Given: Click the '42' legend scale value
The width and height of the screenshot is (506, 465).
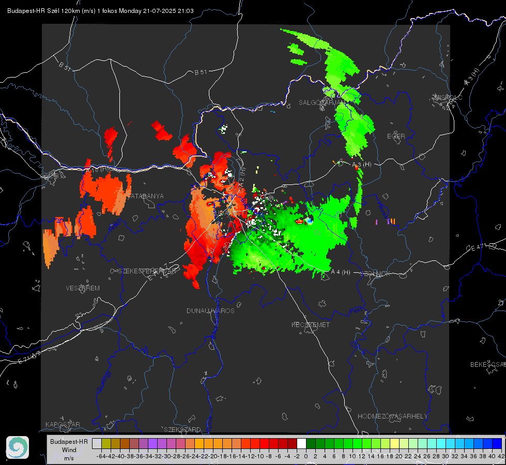Looking at the screenshot, I should pos(501,456).
